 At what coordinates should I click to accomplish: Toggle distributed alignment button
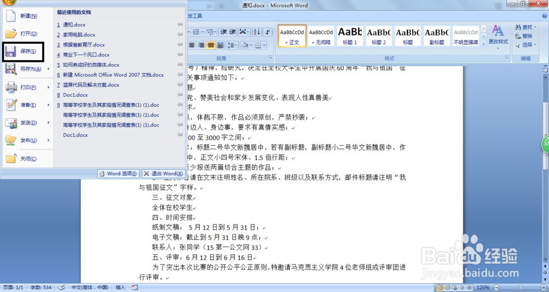pos(220,45)
